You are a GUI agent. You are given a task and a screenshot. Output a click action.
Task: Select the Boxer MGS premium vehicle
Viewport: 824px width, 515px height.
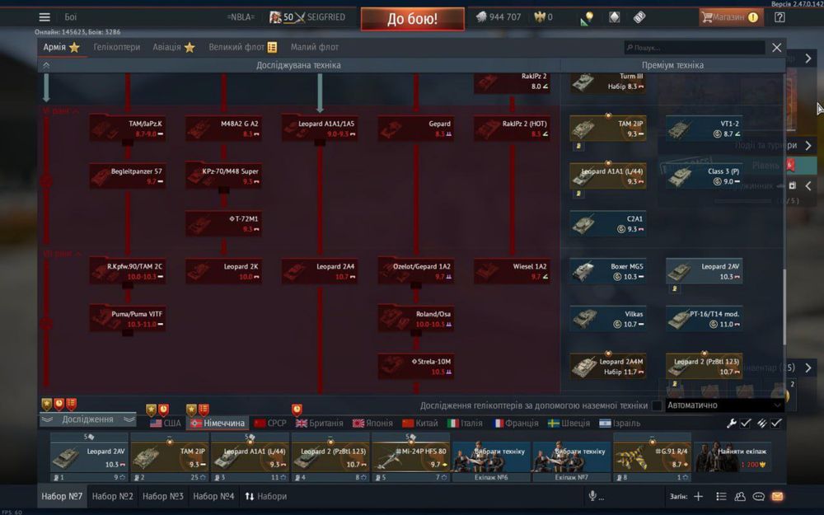608,271
